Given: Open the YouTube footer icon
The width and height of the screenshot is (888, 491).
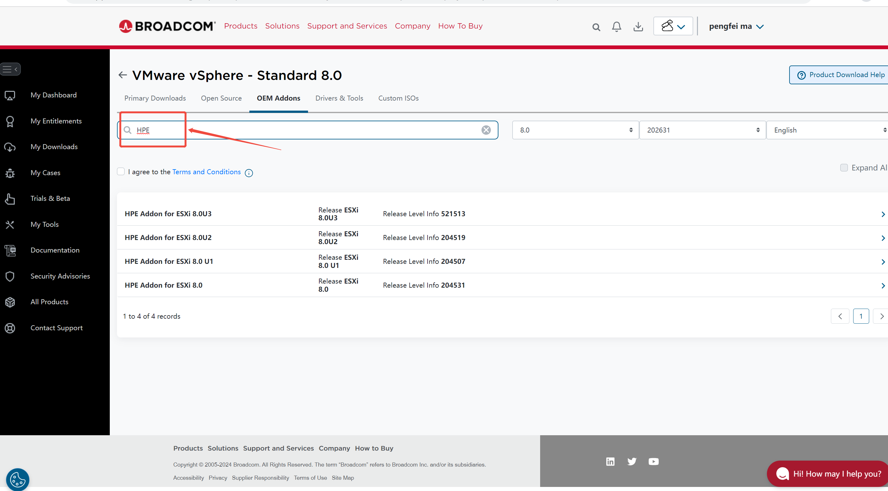Looking at the screenshot, I should pyautogui.click(x=653, y=461).
